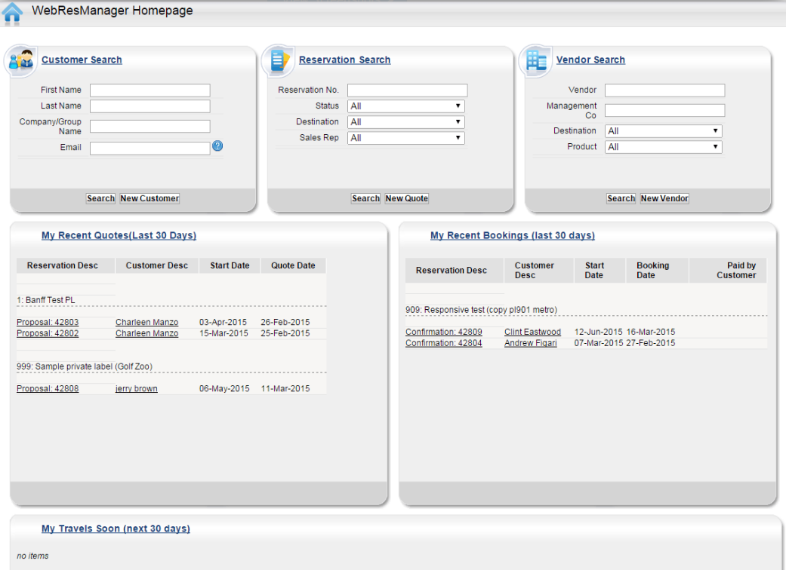Open the Status dropdown in Reservation Search
The height and width of the screenshot is (570, 786).
(x=405, y=106)
